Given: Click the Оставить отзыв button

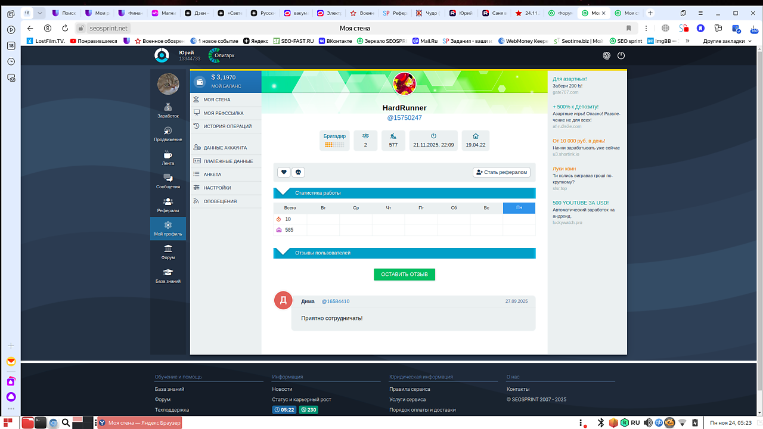Looking at the screenshot, I should 404,274.
